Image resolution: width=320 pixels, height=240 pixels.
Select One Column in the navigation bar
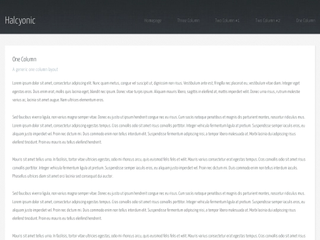[x=306, y=20]
